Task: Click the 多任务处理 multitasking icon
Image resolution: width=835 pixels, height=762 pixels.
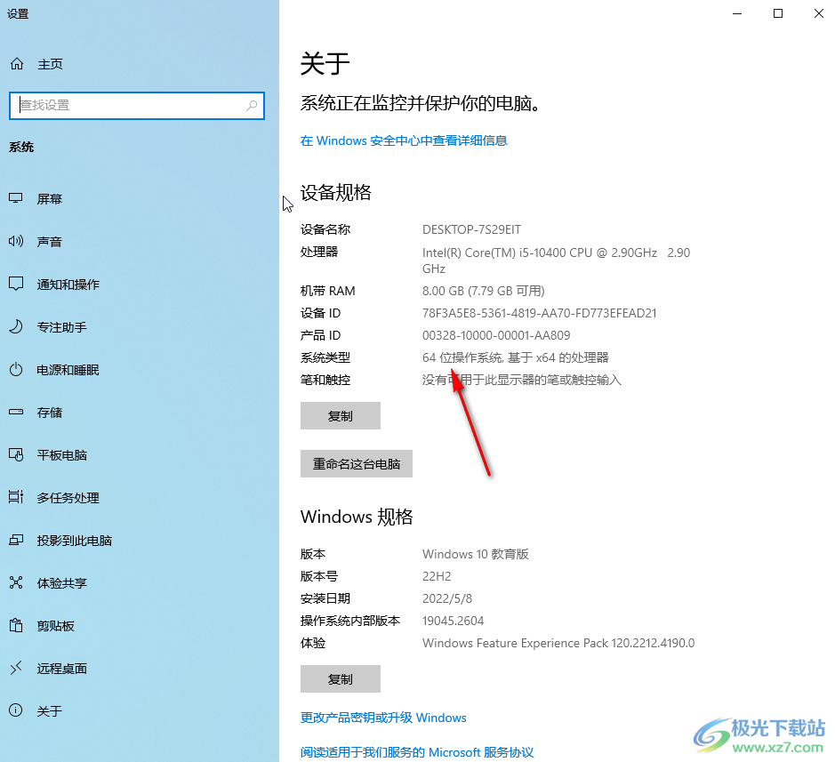Action: coord(16,497)
